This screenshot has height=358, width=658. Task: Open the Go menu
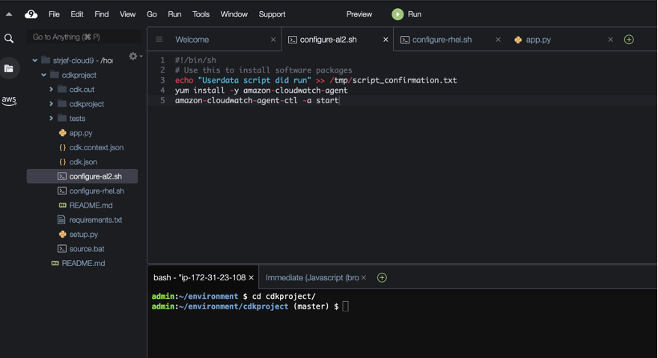pyautogui.click(x=152, y=14)
